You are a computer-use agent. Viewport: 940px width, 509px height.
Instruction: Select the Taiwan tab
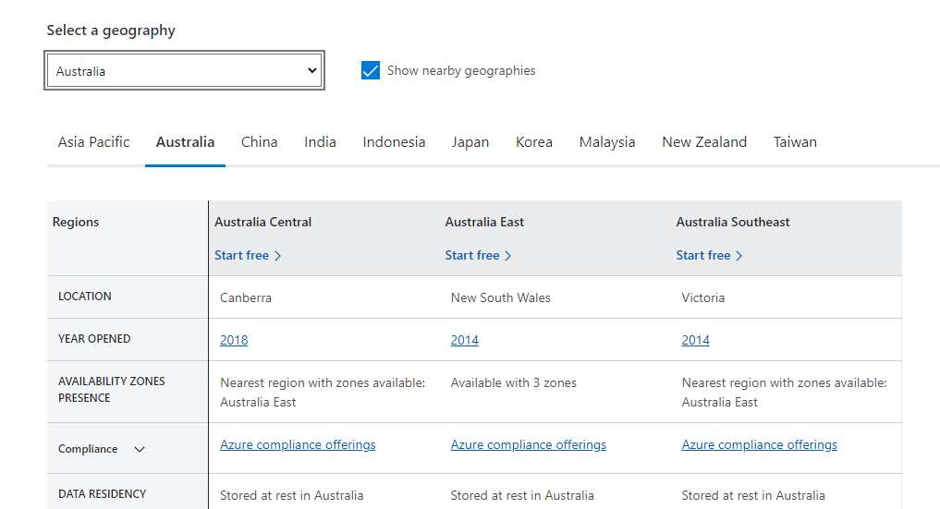pos(795,142)
